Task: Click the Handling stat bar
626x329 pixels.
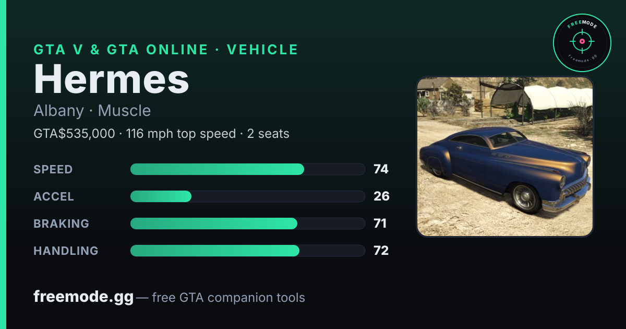Action: pyautogui.click(x=248, y=251)
